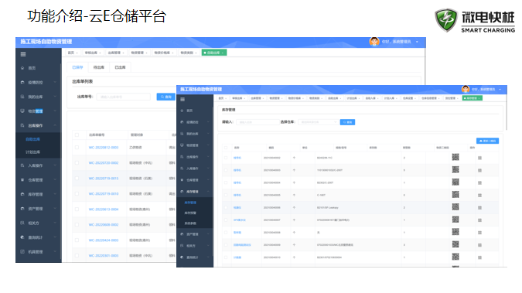Screen dimensions: 522x293
Task: Toggle hamburger menu in front window sidebar
Action: point(183,100)
